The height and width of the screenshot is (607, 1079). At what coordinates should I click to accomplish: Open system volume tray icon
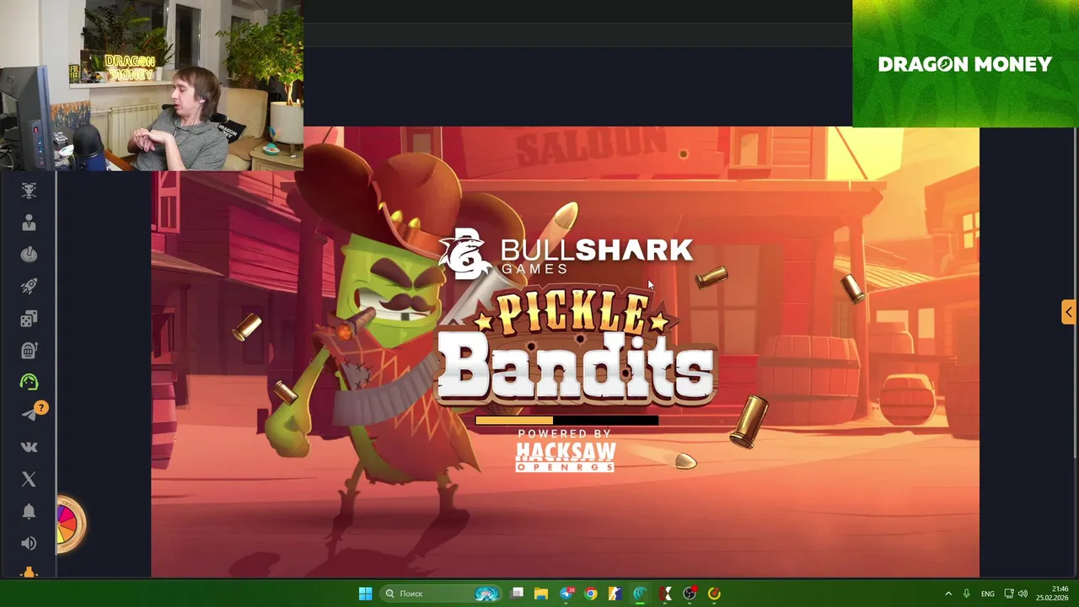[1023, 594]
